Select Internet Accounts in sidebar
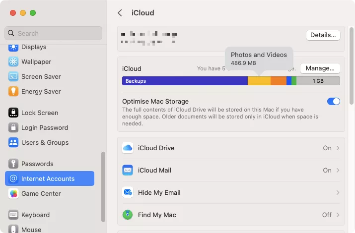 (x=49, y=178)
